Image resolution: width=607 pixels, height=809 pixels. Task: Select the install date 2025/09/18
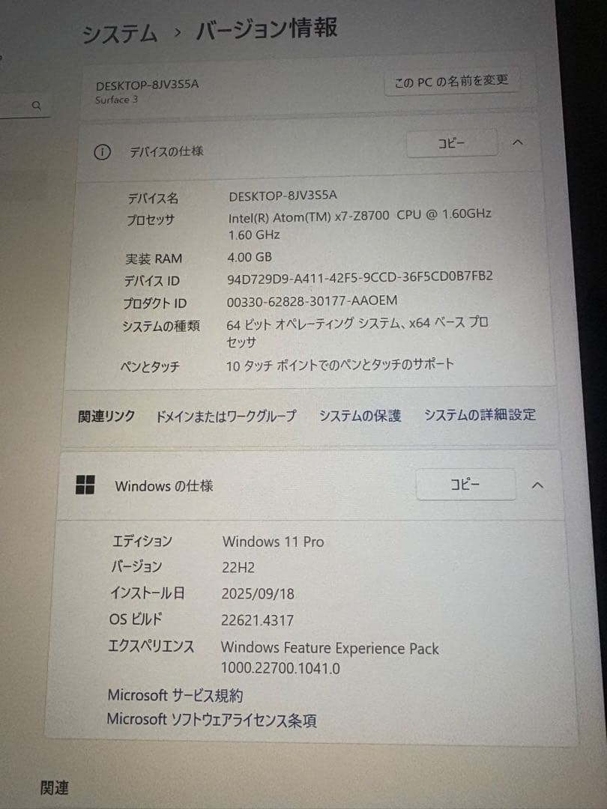[258, 593]
